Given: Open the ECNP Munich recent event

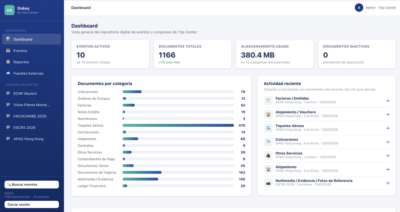Looking at the screenshot, I should [x=32, y=93].
